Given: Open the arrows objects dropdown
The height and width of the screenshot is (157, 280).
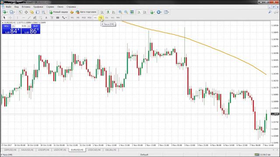Looking at the screenshot, I should 64,17.
